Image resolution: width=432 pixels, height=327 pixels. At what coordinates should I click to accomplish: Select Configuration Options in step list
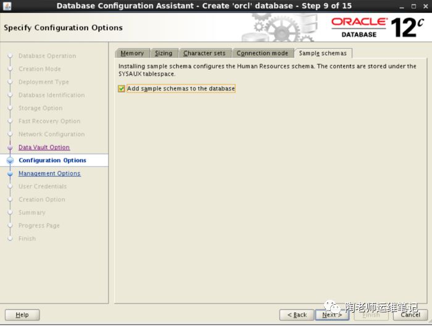[x=52, y=160]
